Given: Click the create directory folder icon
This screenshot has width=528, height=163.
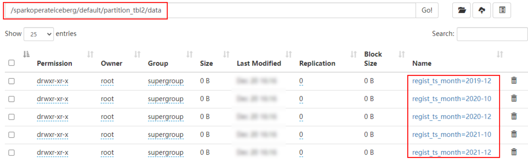Looking at the screenshot, I should click(x=462, y=11).
